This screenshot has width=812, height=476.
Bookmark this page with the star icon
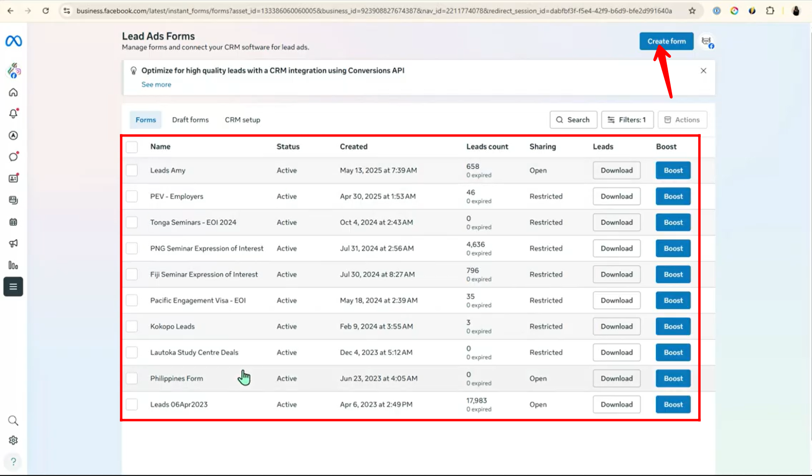tap(692, 10)
